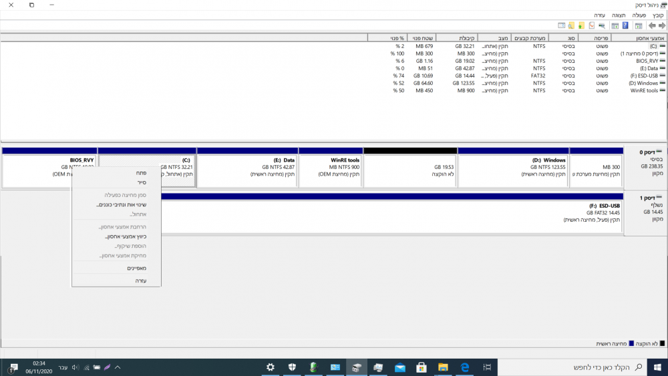The image size is (668, 376).
Task: Click the drive with magnifier toolbar icon
Action: click(602, 25)
